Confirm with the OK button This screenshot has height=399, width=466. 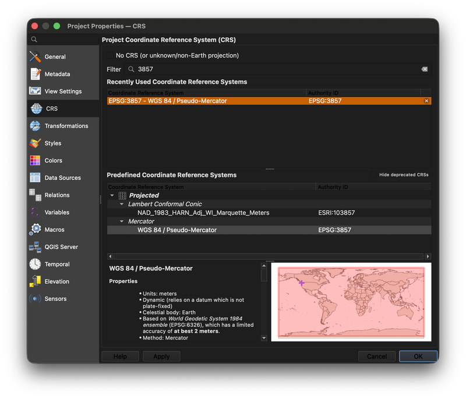[418, 357]
